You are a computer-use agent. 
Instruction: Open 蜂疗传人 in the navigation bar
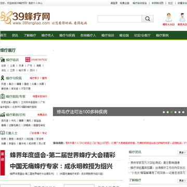tap(48, 35)
